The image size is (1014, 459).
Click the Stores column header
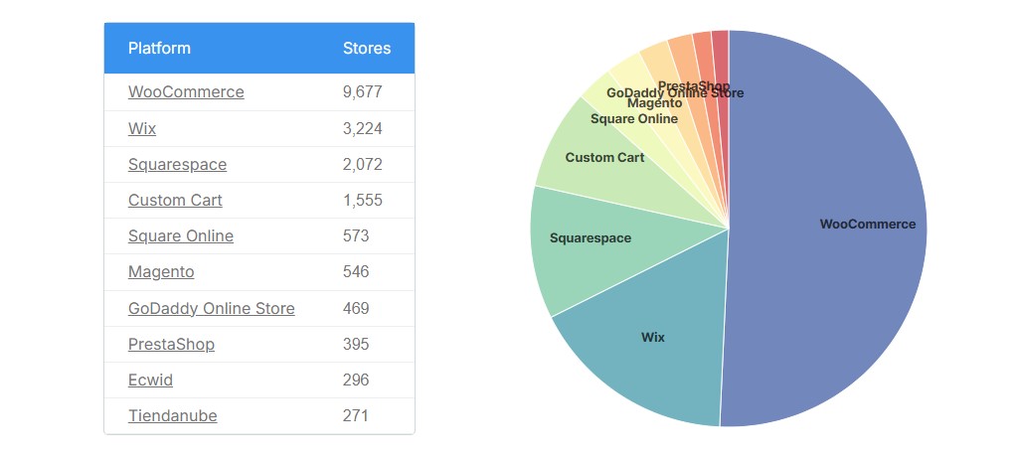point(367,48)
